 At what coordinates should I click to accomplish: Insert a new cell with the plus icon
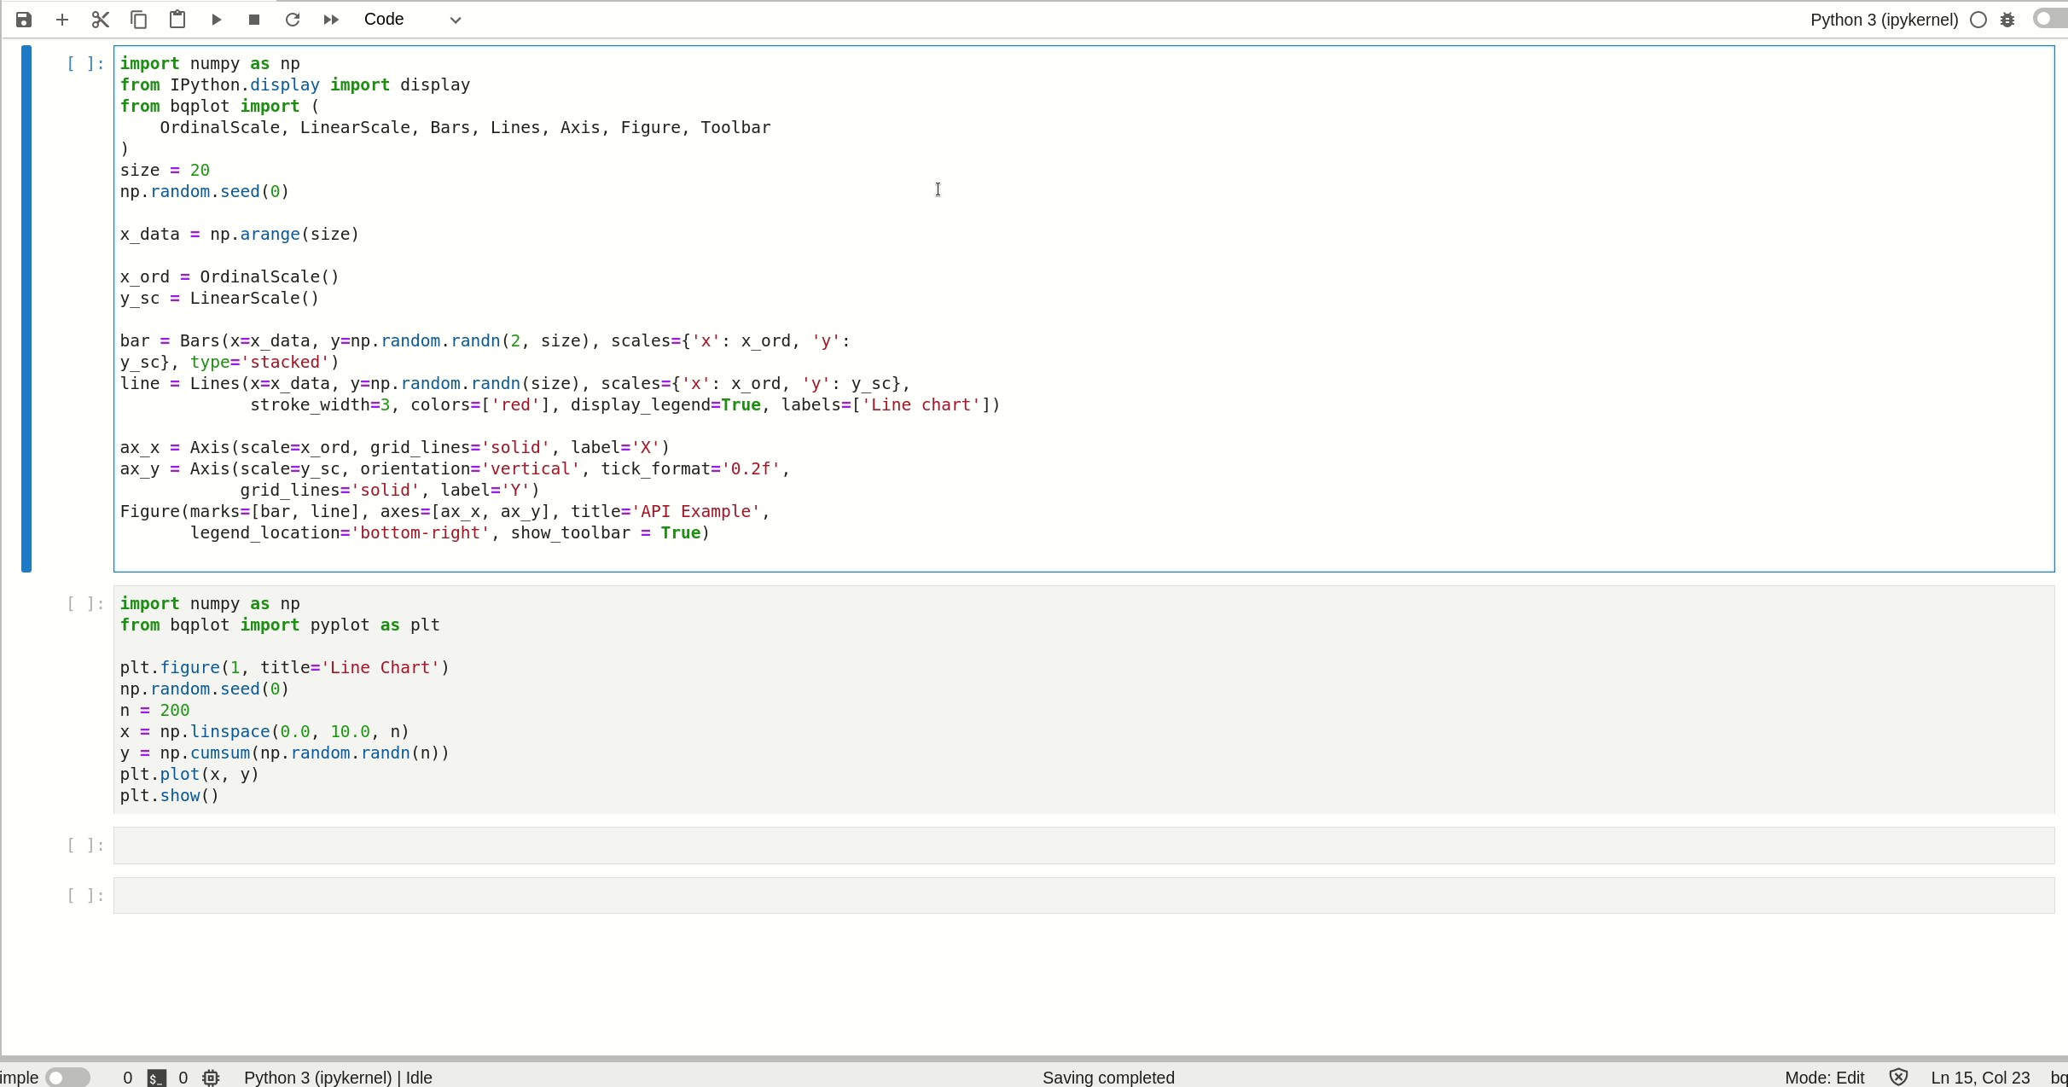coord(62,20)
